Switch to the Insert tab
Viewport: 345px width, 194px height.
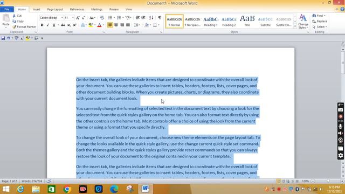(36, 9)
